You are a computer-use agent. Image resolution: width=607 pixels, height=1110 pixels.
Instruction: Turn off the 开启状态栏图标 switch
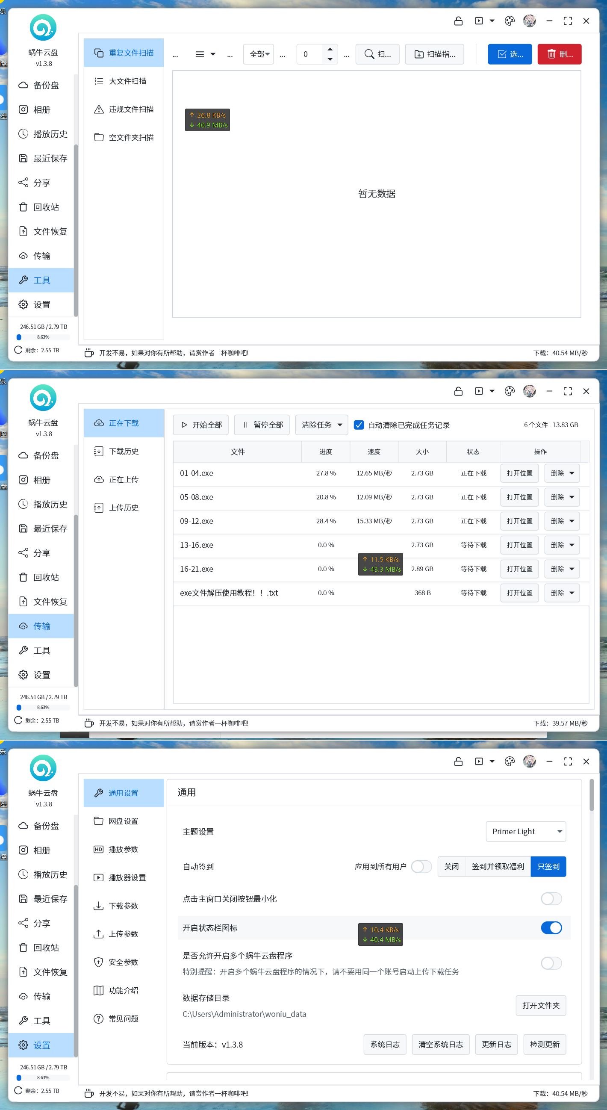[551, 928]
